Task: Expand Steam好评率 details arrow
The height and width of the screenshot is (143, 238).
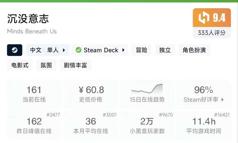Action: (223, 100)
